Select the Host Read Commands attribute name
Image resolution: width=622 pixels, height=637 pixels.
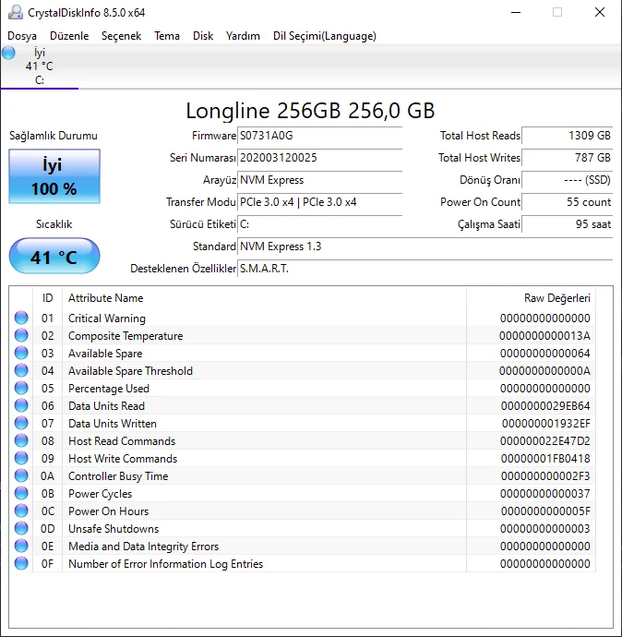pos(122,441)
